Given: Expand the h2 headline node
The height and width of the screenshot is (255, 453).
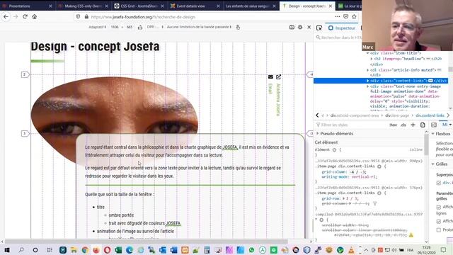Looking at the screenshot, I should click(372, 59).
